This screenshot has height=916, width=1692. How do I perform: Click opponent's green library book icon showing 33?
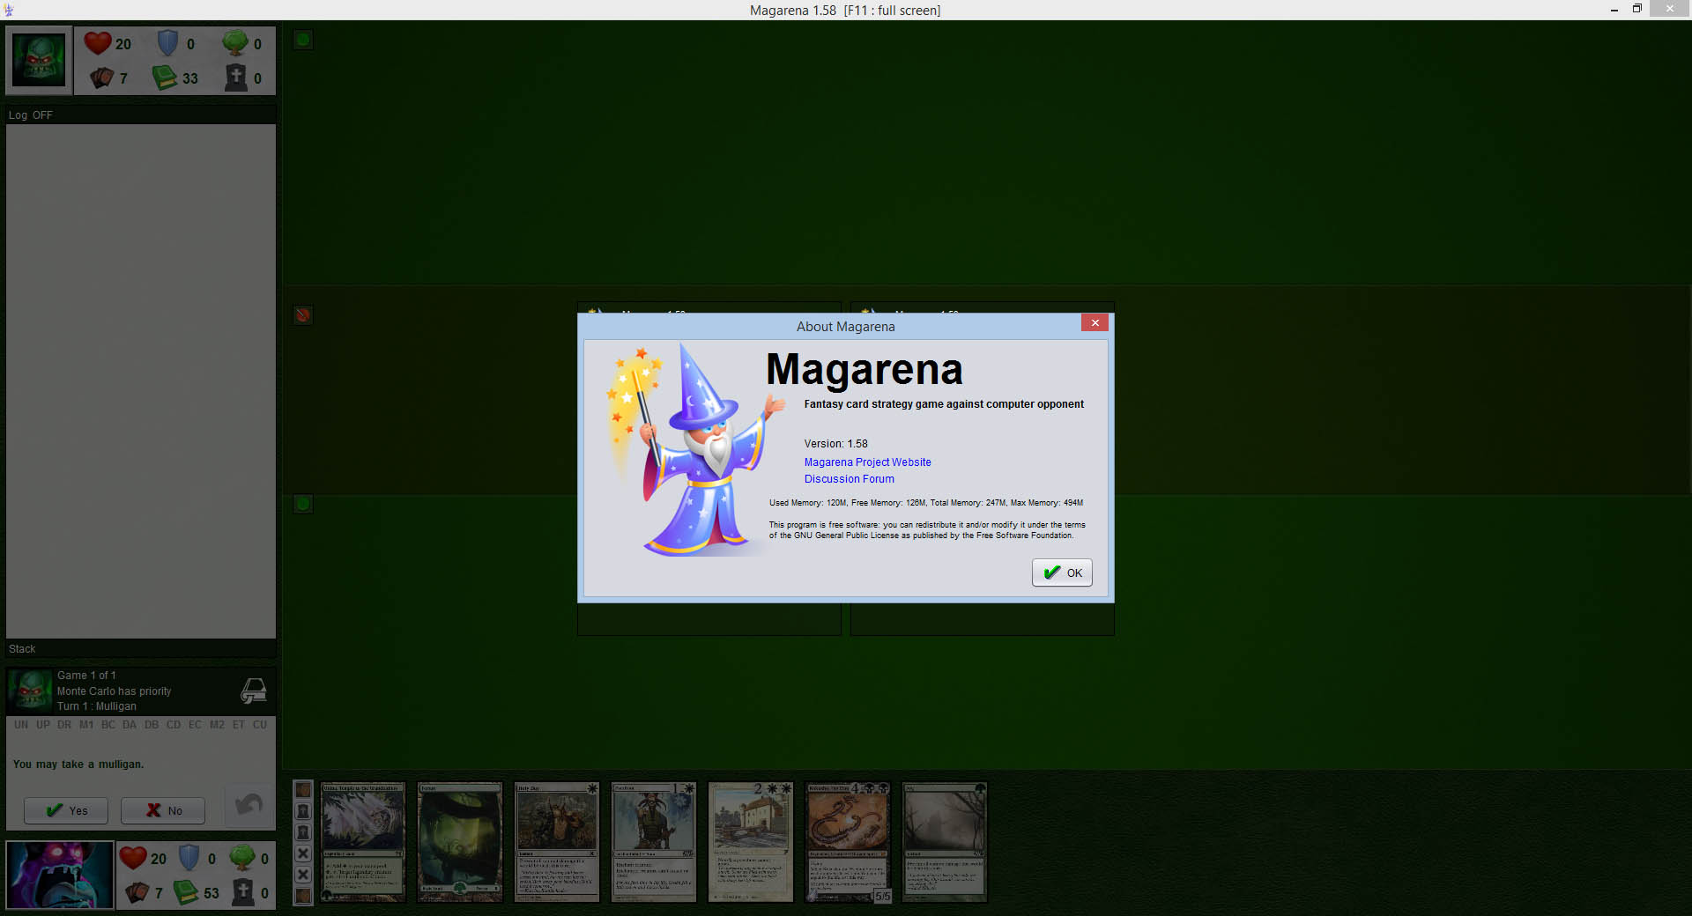coord(165,78)
